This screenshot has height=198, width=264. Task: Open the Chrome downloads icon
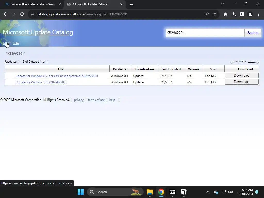tap(234, 14)
